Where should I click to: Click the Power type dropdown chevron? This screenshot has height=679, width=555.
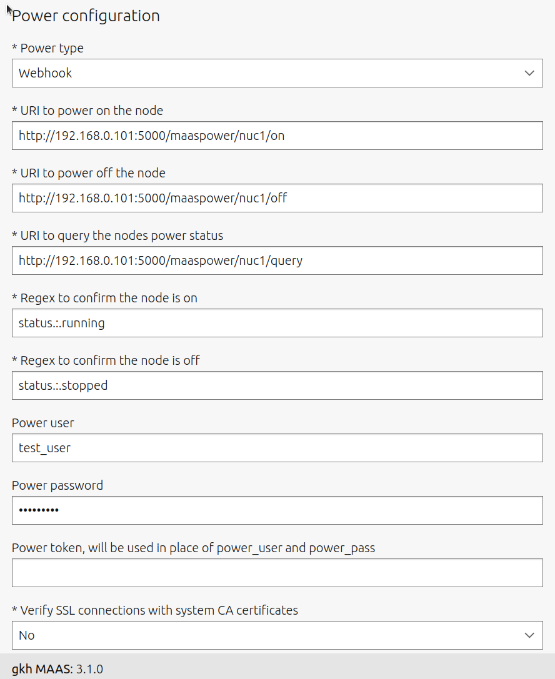tap(529, 73)
